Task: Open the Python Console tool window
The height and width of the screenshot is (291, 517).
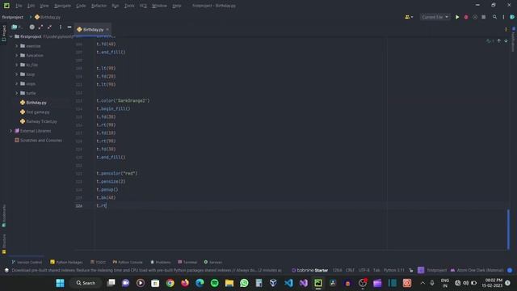Action: click(128, 262)
